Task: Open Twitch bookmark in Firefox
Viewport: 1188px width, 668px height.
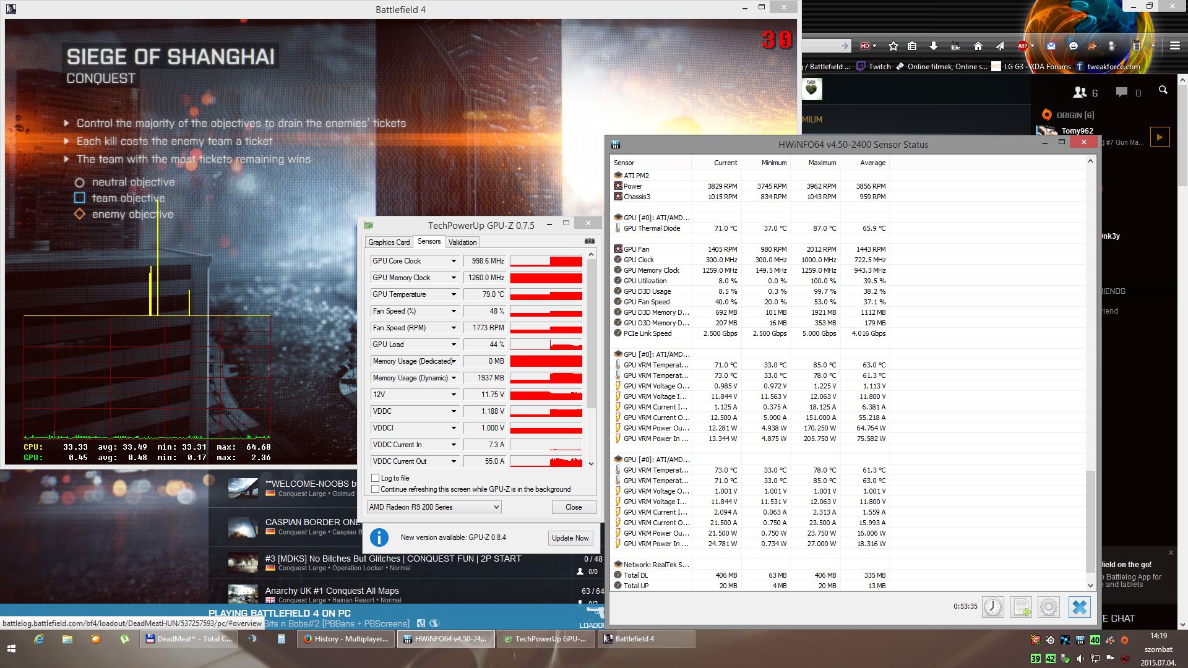Action: point(874,67)
